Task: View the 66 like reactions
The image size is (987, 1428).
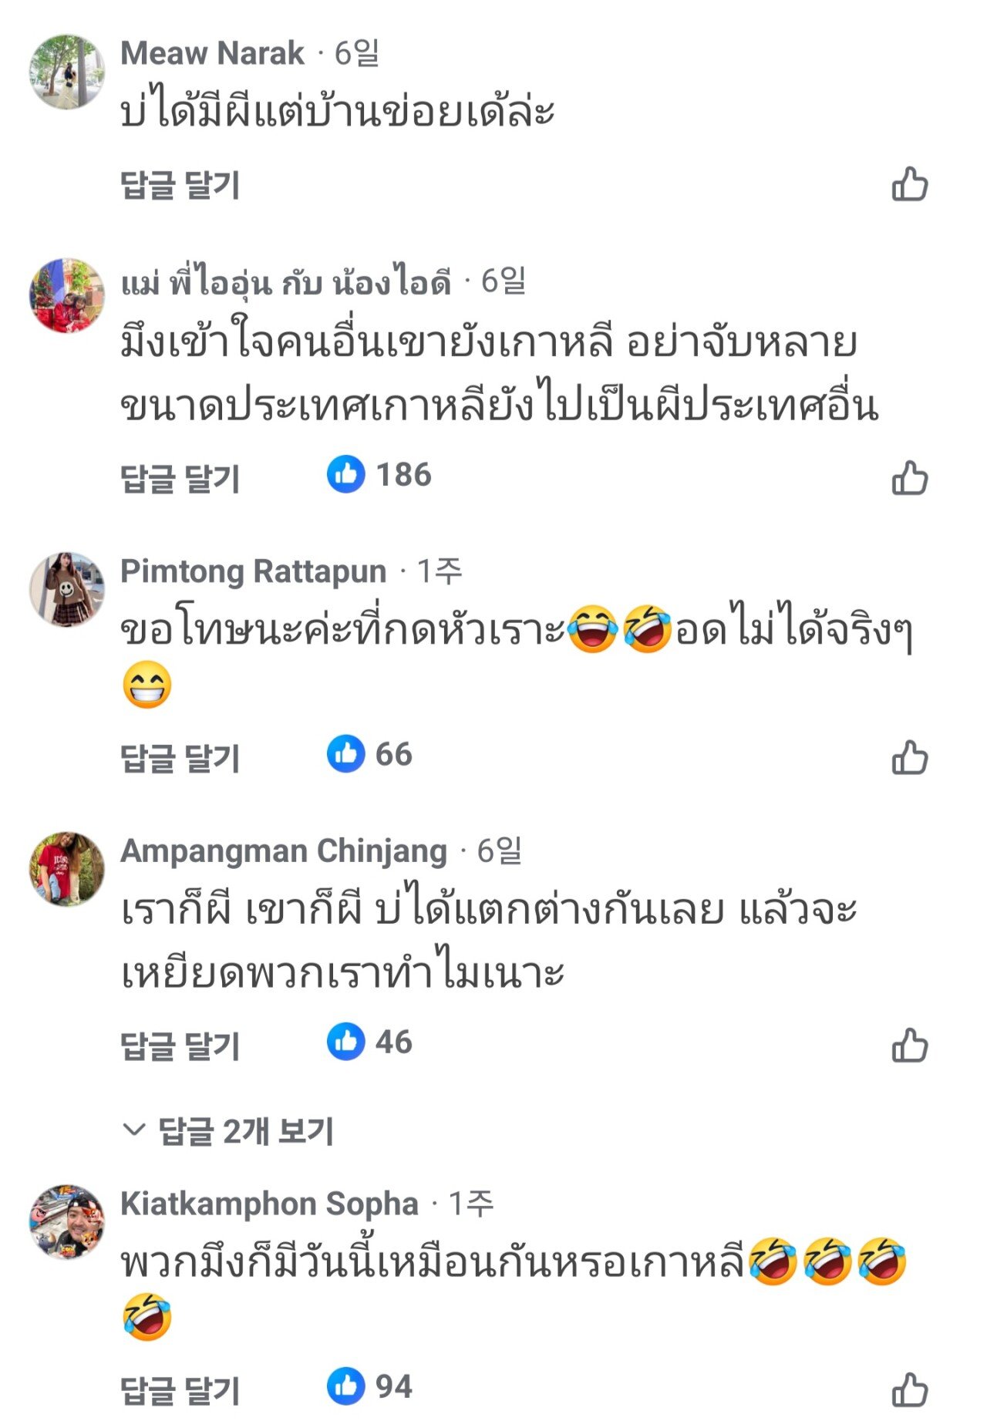Action: pos(369,753)
